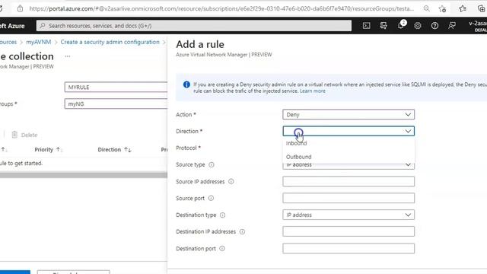This screenshot has width=487, height=274.
Task: Click the info icon next to Source type
Action: click(x=212, y=164)
